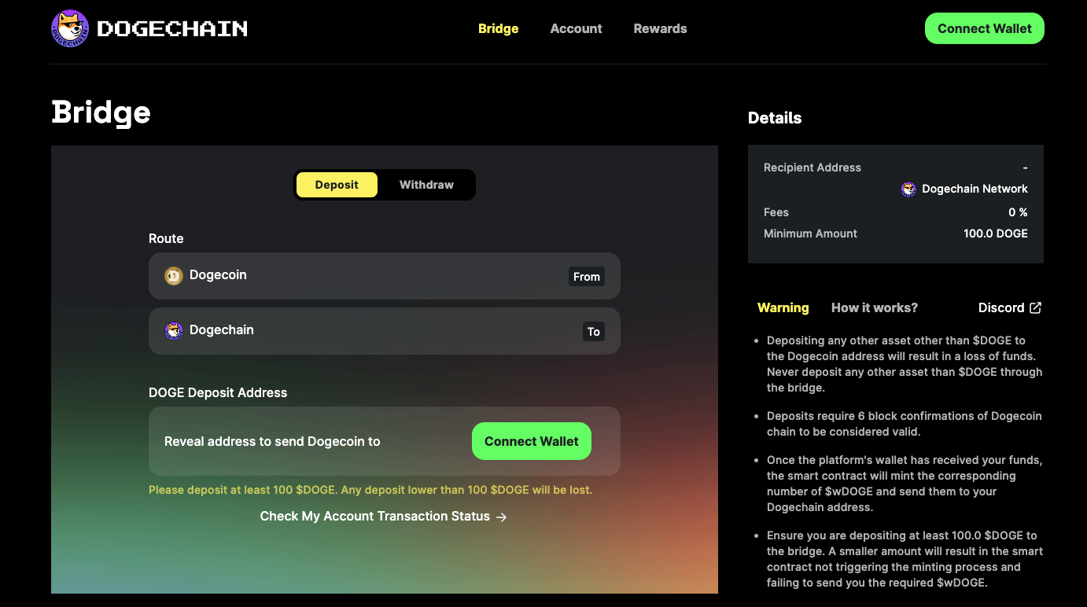Click the To badge on Dogechain row
The height and width of the screenshot is (607, 1087).
pos(594,332)
